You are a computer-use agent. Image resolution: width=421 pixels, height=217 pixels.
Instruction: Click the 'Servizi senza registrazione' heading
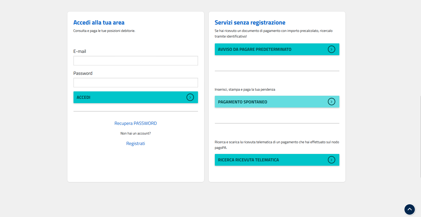click(x=250, y=22)
